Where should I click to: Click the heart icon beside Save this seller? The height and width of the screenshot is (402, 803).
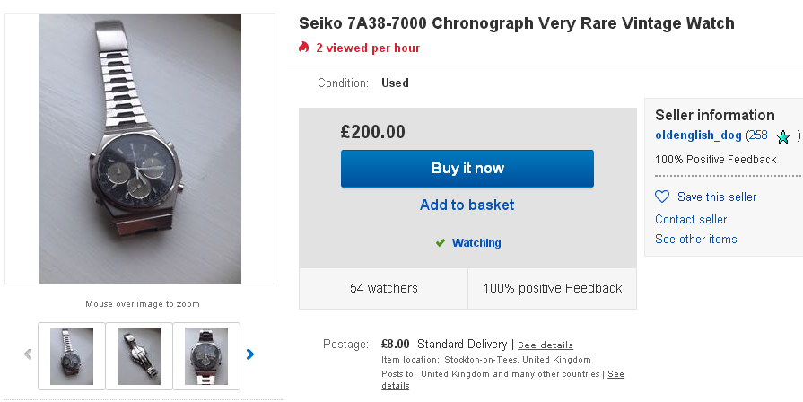click(x=662, y=197)
